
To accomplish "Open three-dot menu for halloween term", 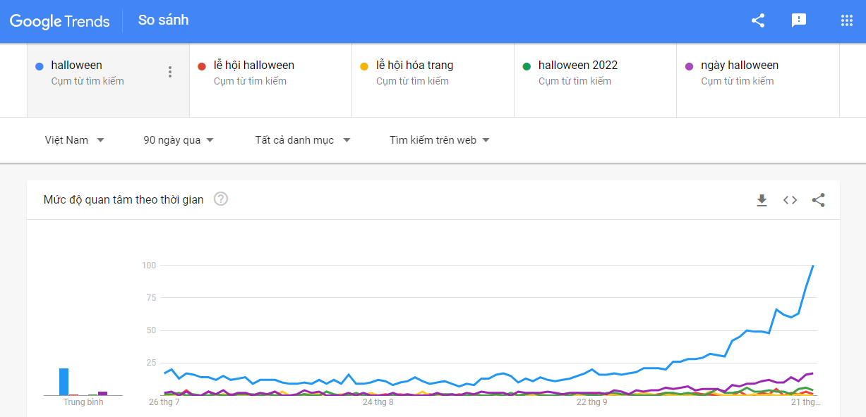I will pos(169,72).
